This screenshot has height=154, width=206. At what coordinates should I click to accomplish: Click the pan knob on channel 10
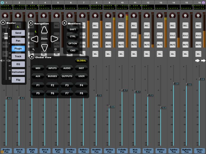click(x=121, y=15)
